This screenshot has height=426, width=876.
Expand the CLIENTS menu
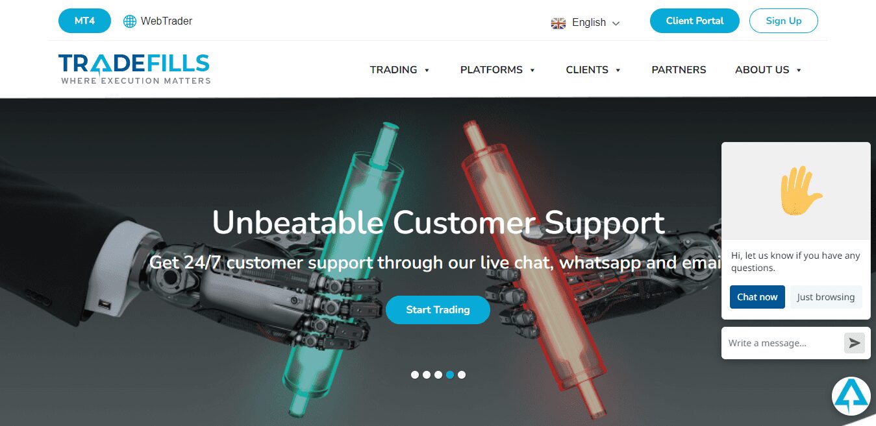(x=594, y=70)
